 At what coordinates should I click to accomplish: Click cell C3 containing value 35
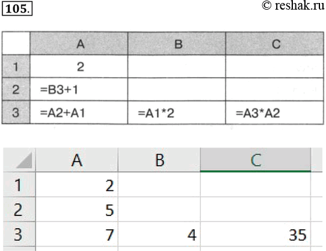click(x=256, y=234)
